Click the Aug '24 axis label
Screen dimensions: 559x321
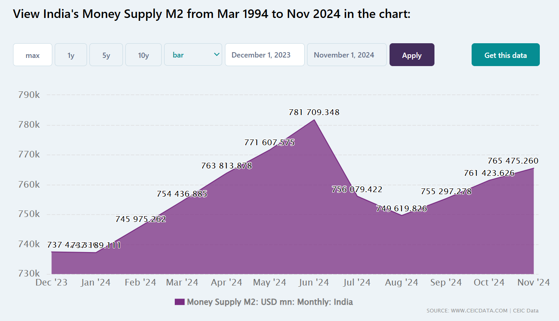click(x=401, y=282)
